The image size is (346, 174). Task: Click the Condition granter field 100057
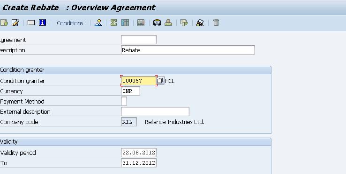point(139,81)
